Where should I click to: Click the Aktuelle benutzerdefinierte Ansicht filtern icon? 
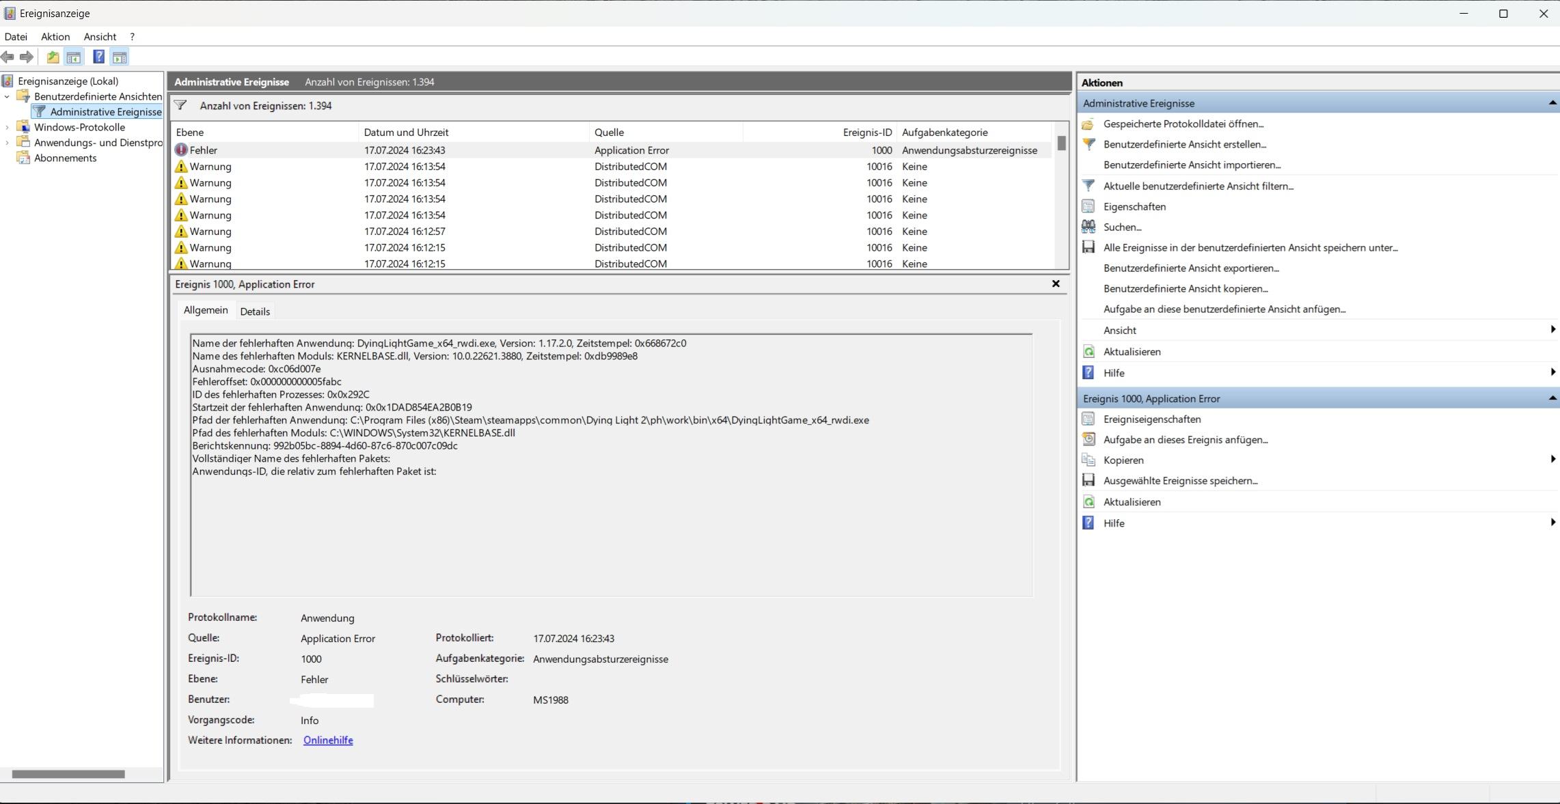(1089, 186)
